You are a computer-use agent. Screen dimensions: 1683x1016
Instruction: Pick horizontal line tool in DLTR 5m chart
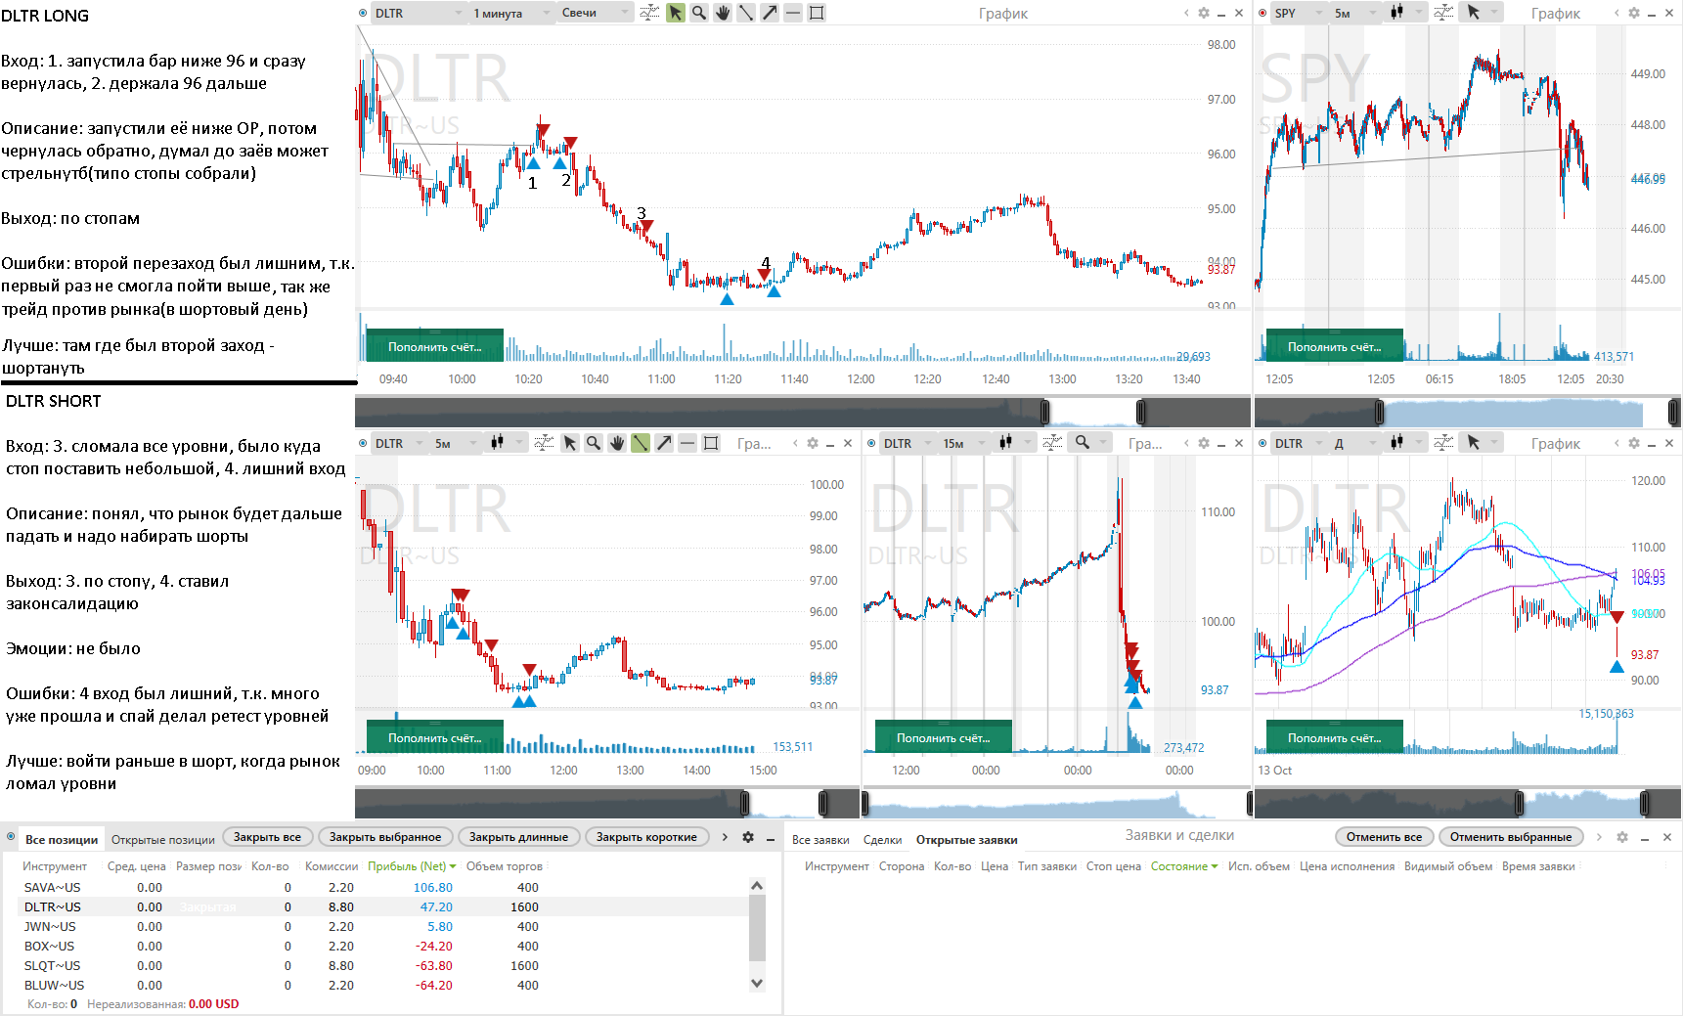pyautogui.click(x=686, y=443)
